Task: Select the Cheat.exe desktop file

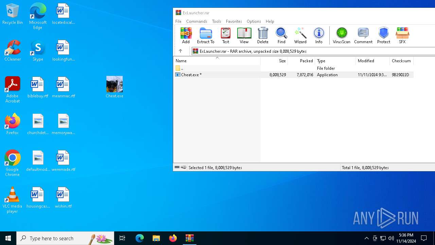Action: pos(115,87)
